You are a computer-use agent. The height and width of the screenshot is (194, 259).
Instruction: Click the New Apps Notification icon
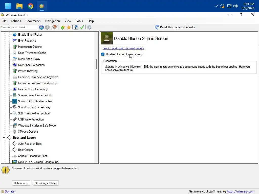pyautogui.click(x=15, y=65)
